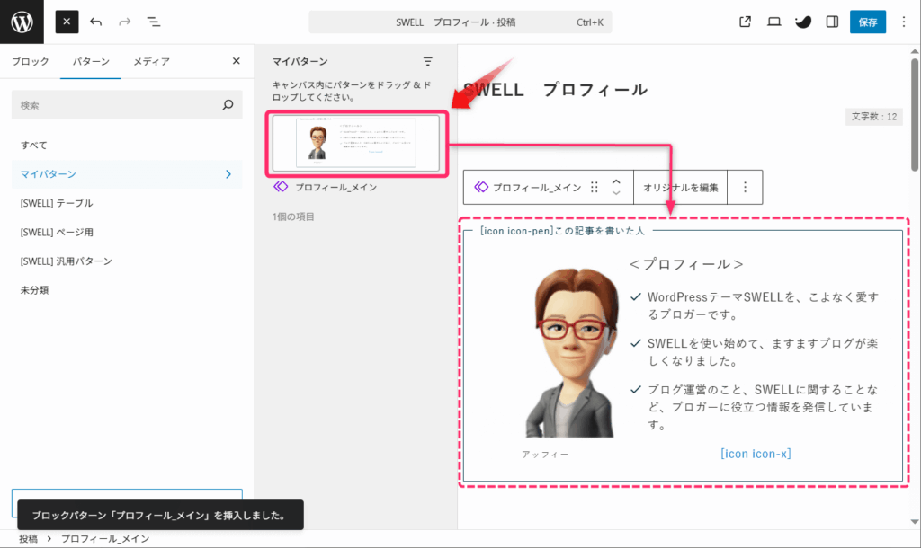Screen dimensions: 921x548
Task: Select the [SWELL] ページ用 category
Action: [127, 233]
